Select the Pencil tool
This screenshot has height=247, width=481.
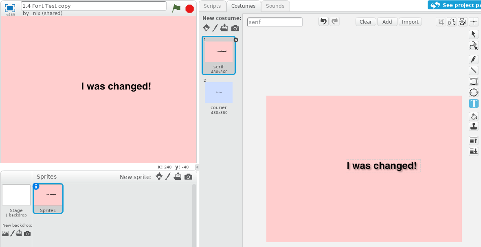pyautogui.click(x=474, y=59)
